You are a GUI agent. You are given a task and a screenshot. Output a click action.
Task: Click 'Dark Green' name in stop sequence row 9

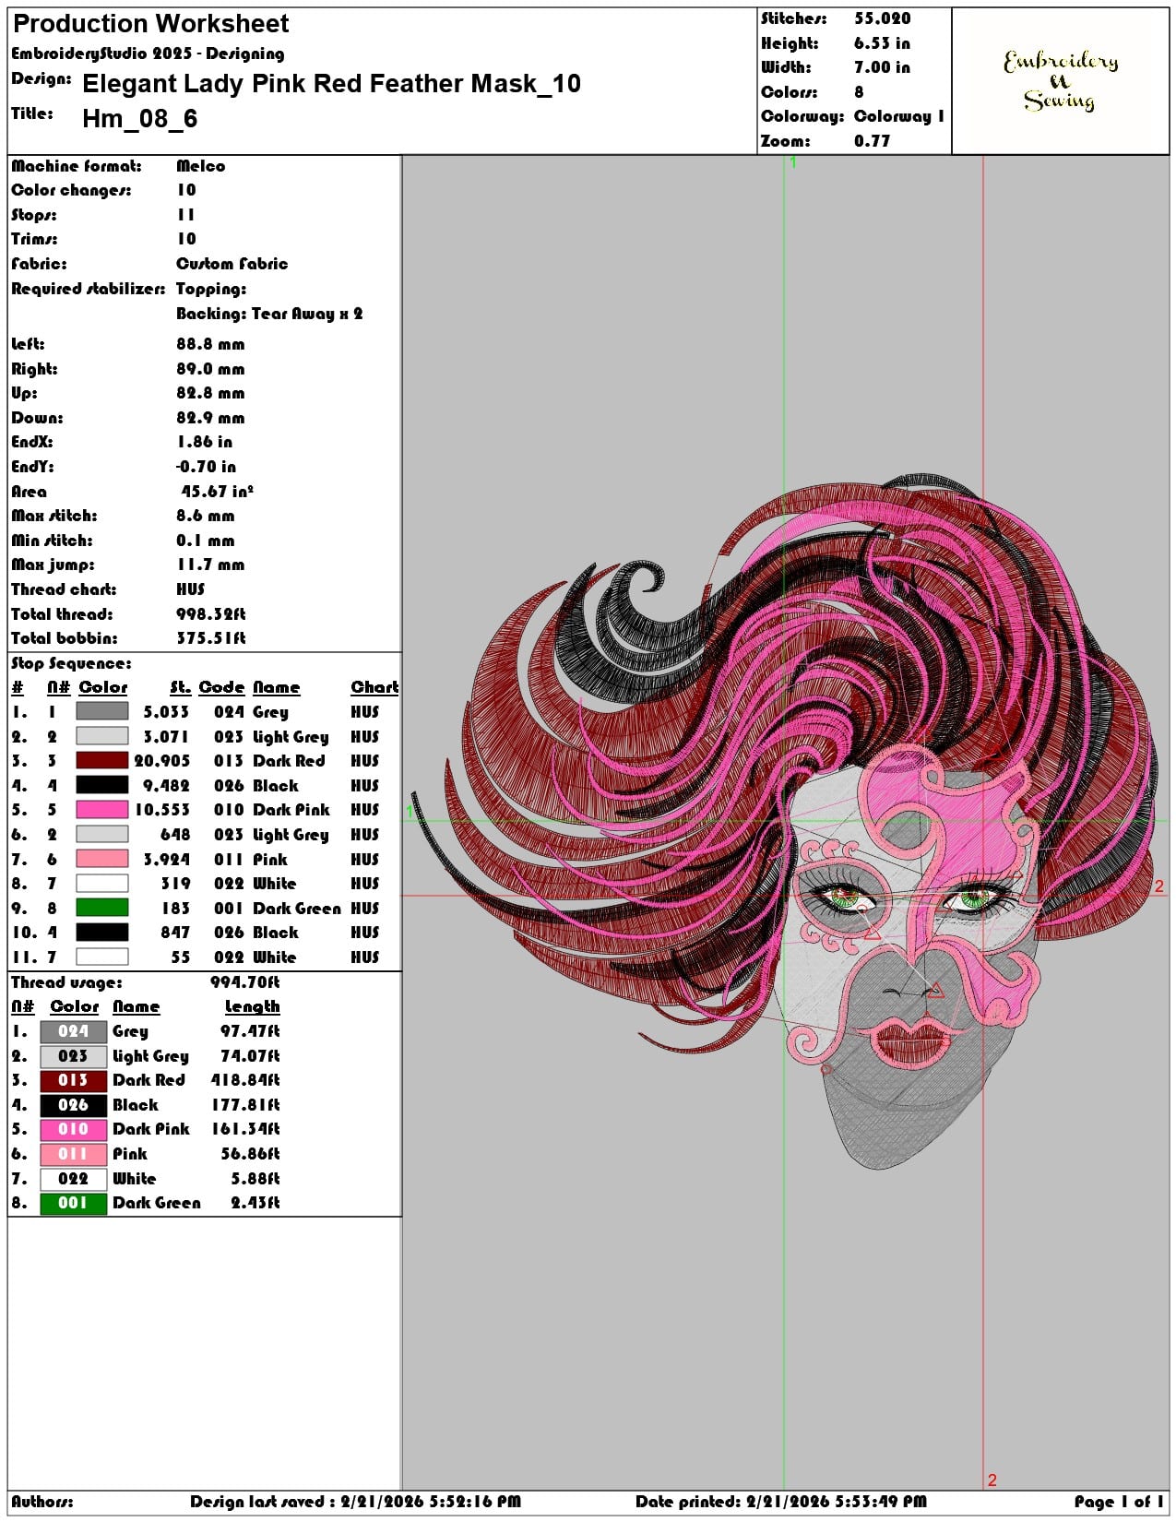[297, 909]
